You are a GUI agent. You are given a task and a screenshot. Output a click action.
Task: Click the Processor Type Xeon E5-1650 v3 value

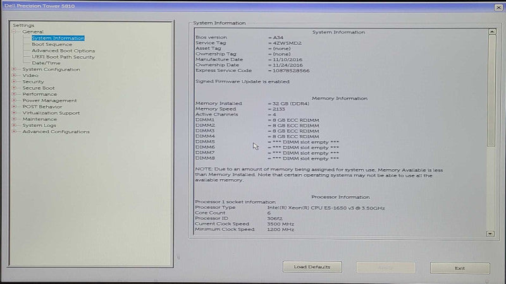[x=326, y=208]
